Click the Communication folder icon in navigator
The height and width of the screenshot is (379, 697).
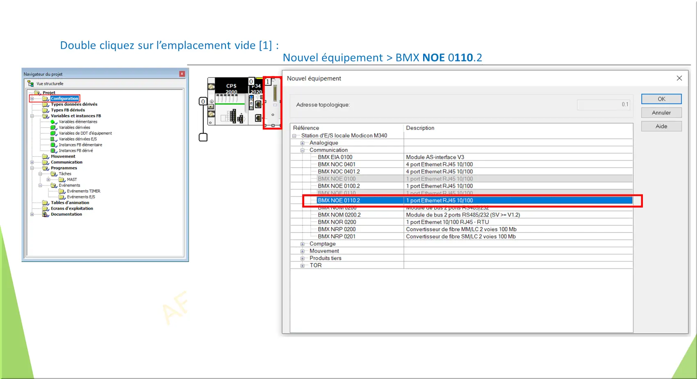pyautogui.click(x=46, y=162)
